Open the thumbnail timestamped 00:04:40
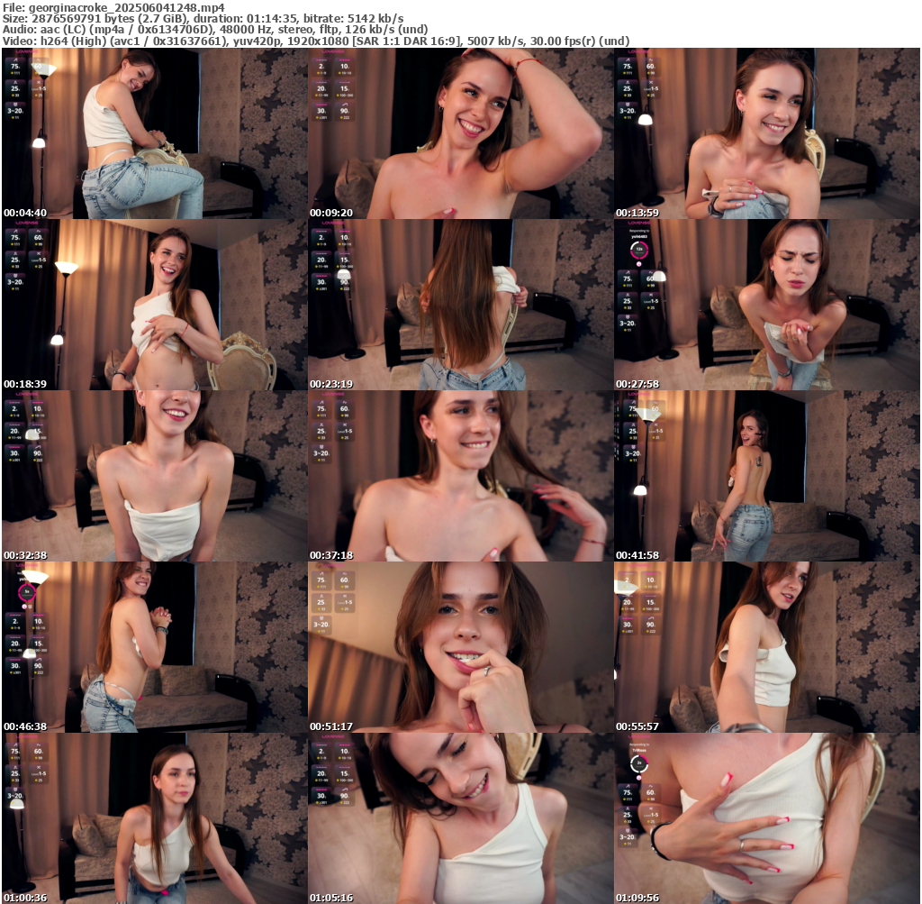The image size is (922, 904). point(154,133)
